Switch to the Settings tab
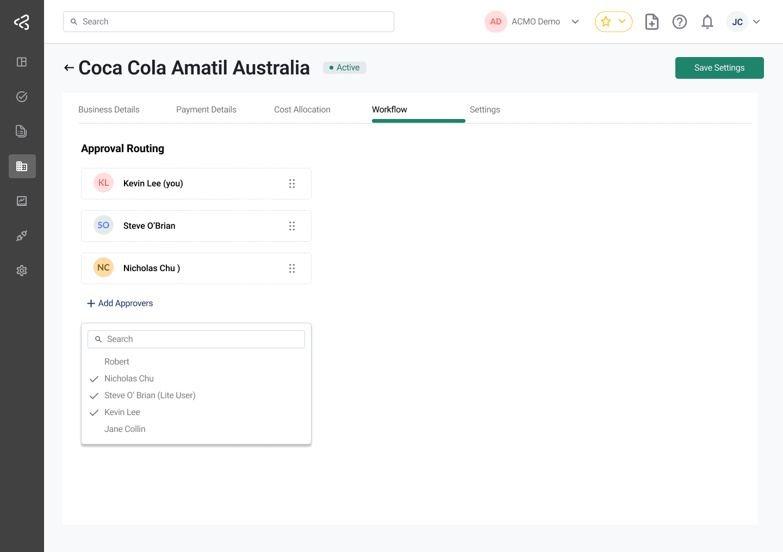Viewport: 783px width, 552px height. point(485,110)
